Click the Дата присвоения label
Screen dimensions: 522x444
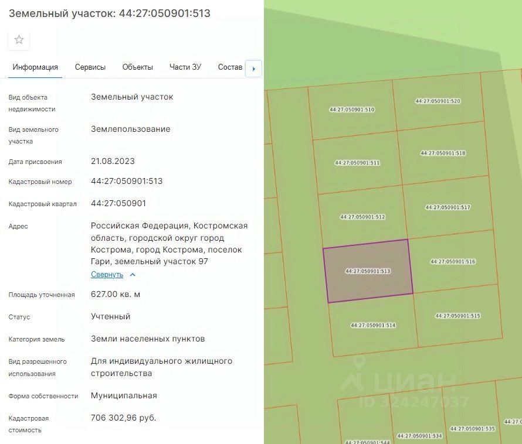pos(35,162)
